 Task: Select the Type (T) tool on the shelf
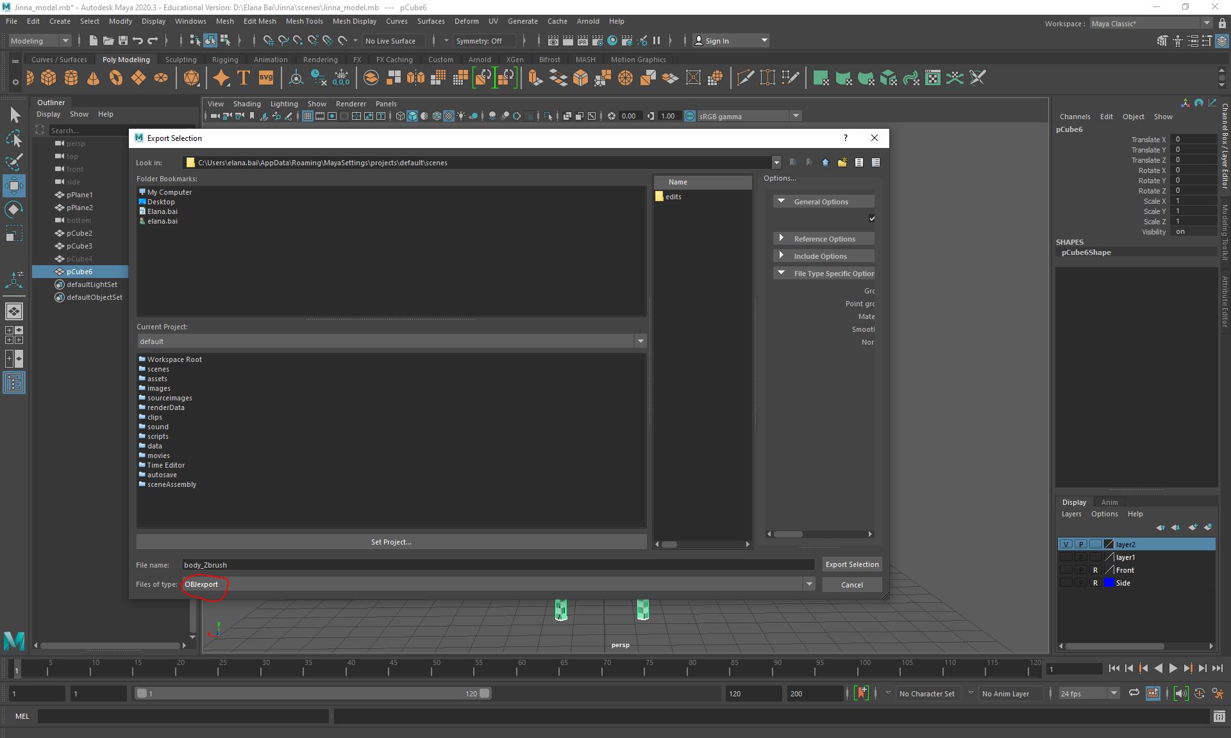(243, 78)
